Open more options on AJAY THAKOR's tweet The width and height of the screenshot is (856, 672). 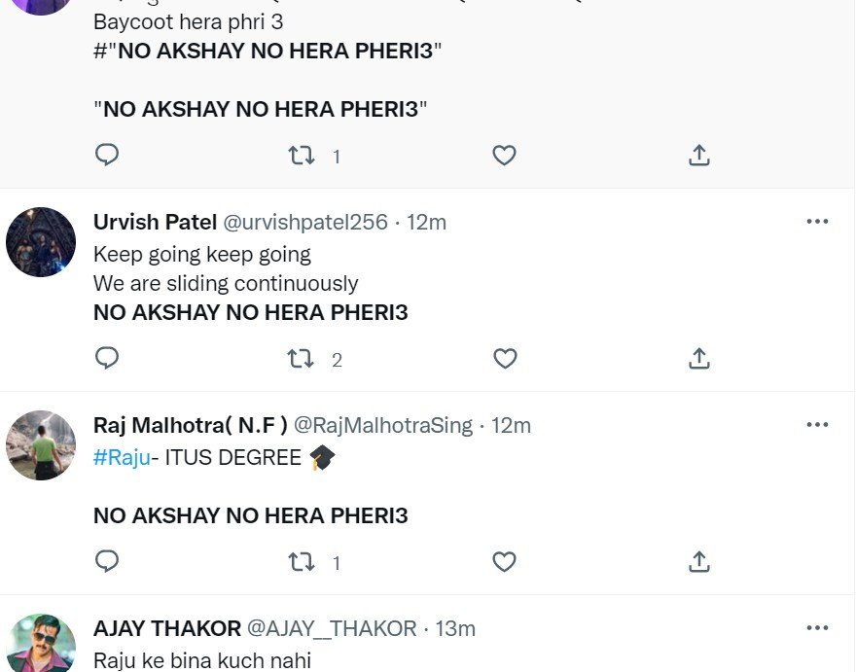click(x=817, y=627)
